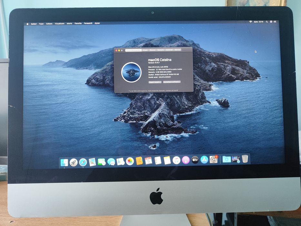This screenshot has height=226, width=301.
Task: Open the Trash in the Dock
Action: coord(245,159)
